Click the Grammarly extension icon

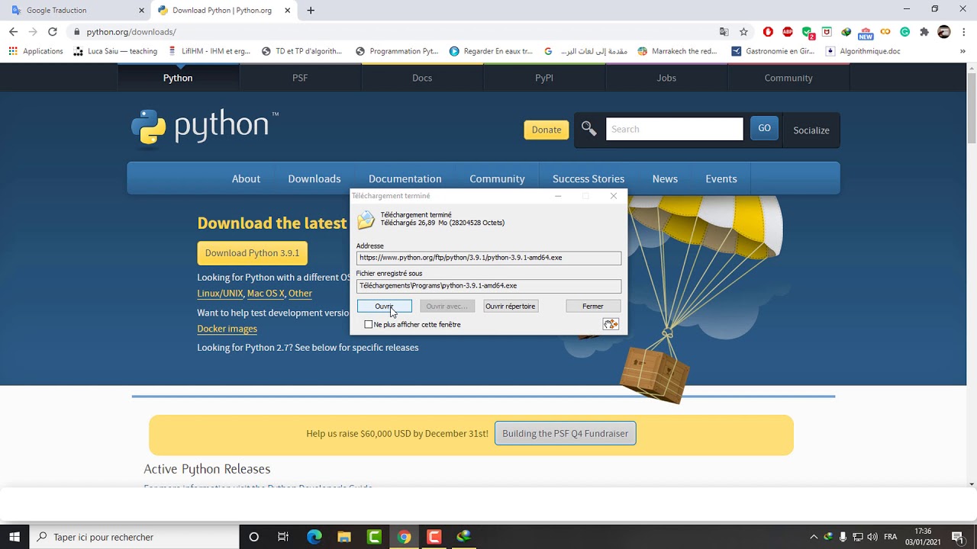click(904, 32)
